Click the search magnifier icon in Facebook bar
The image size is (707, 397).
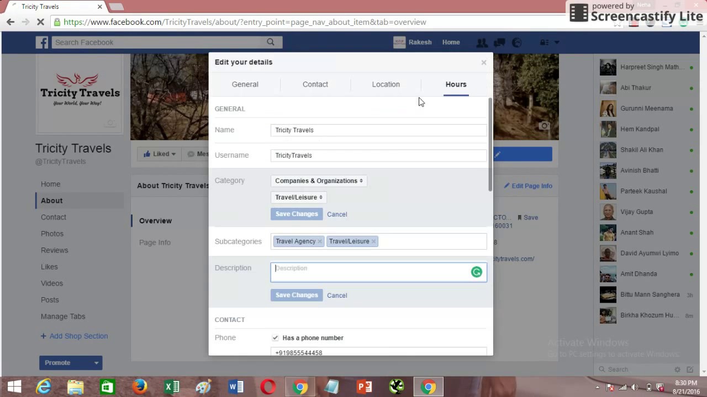(271, 42)
